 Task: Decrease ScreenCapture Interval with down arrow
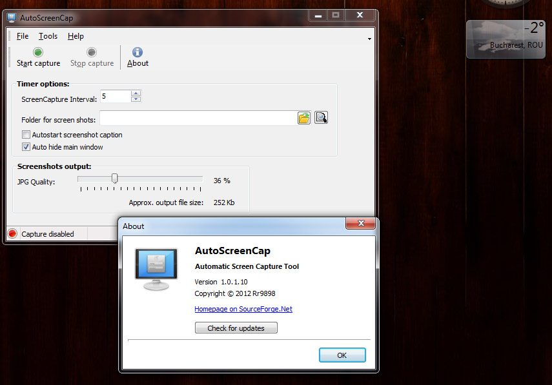(x=136, y=99)
